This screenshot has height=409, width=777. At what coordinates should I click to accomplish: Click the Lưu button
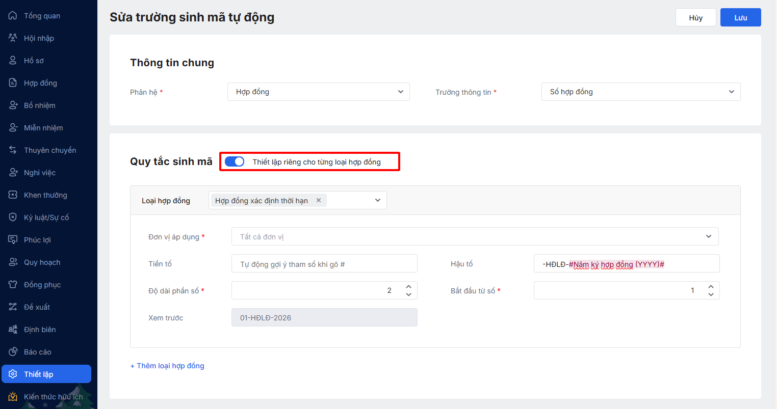tap(740, 18)
